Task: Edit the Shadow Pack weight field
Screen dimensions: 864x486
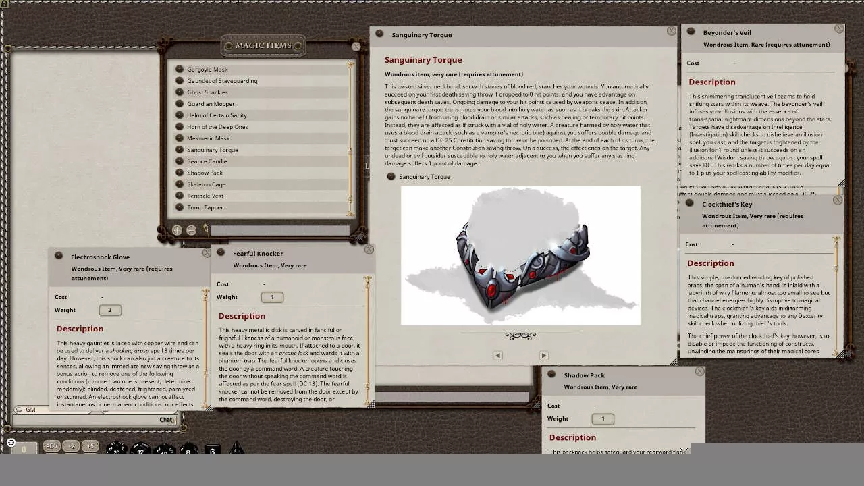Action: point(603,418)
